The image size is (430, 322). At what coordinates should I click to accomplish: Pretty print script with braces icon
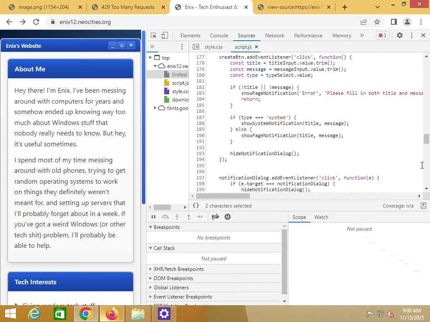coord(196,205)
